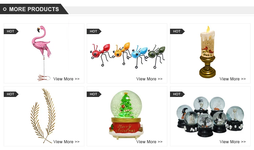Click the HOT badge on Halloween globes card
This screenshot has width=254, height=150.
click(177, 94)
